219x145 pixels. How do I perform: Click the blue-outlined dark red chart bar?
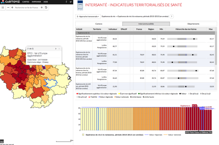[202, 119]
